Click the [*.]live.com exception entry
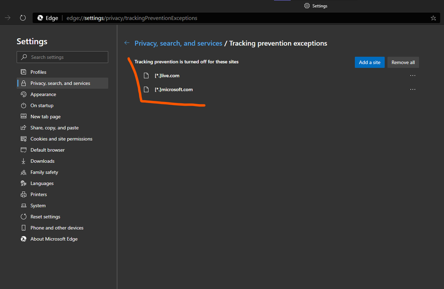 point(167,75)
